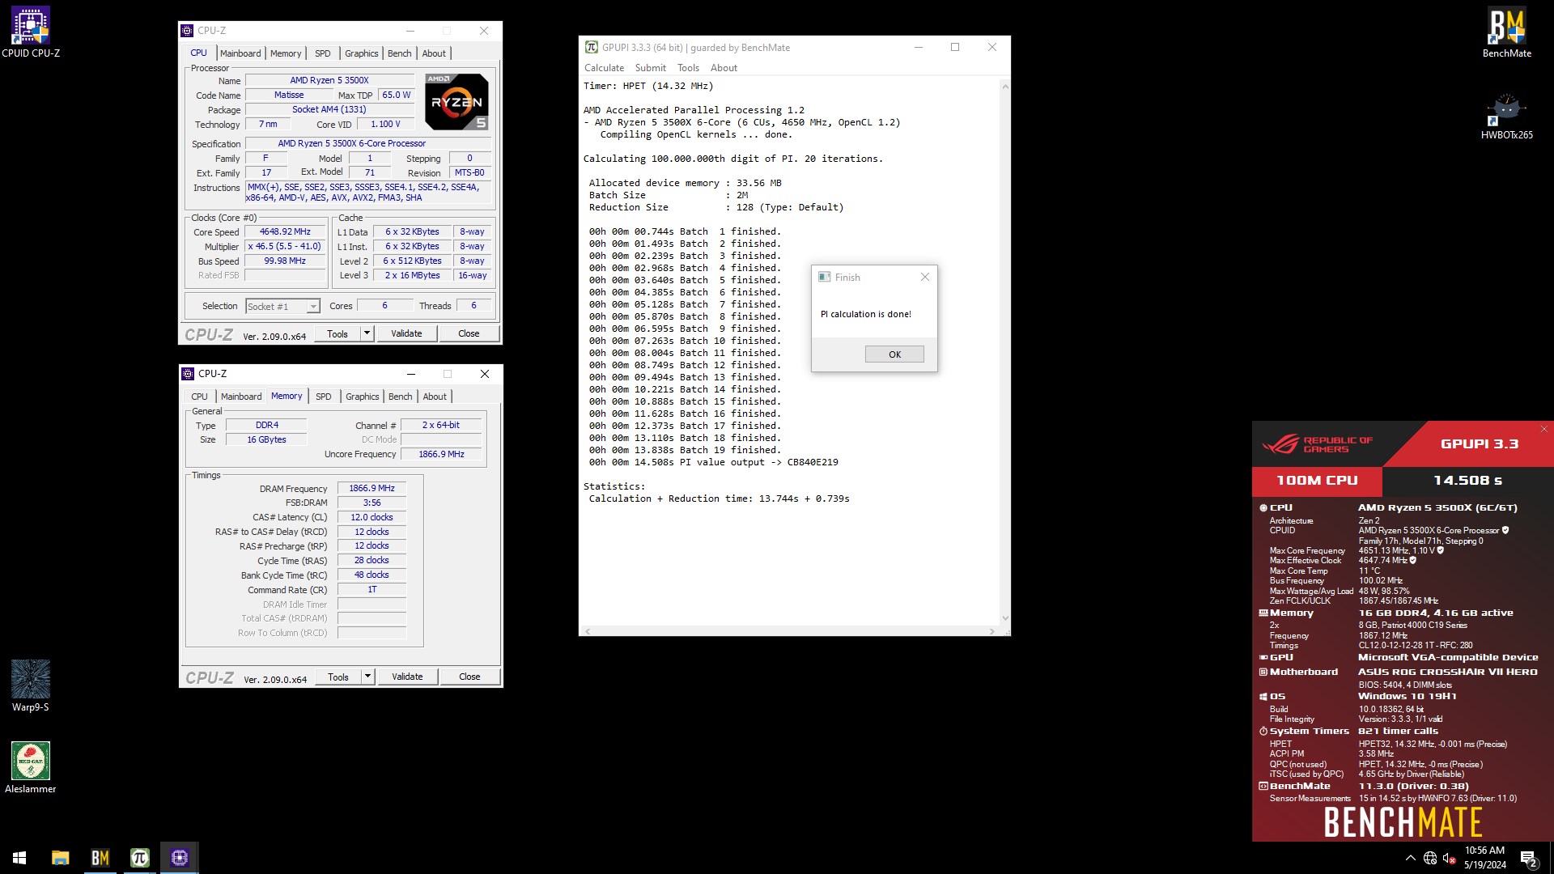This screenshot has height=874, width=1554.
Task: Select Graphics tab in Memory CPU-Z window
Action: pyautogui.click(x=362, y=397)
